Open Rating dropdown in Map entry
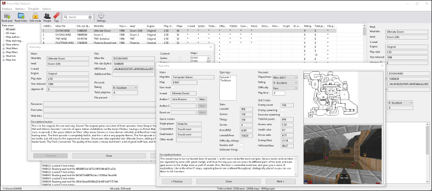The image size is (432, 191). click(x=285, y=83)
